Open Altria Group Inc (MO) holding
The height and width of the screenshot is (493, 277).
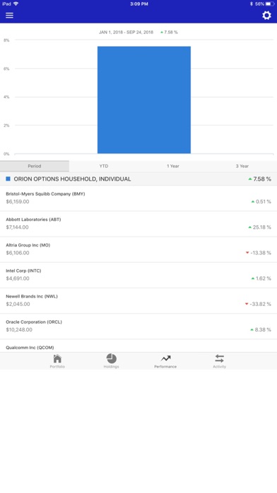click(138, 249)
